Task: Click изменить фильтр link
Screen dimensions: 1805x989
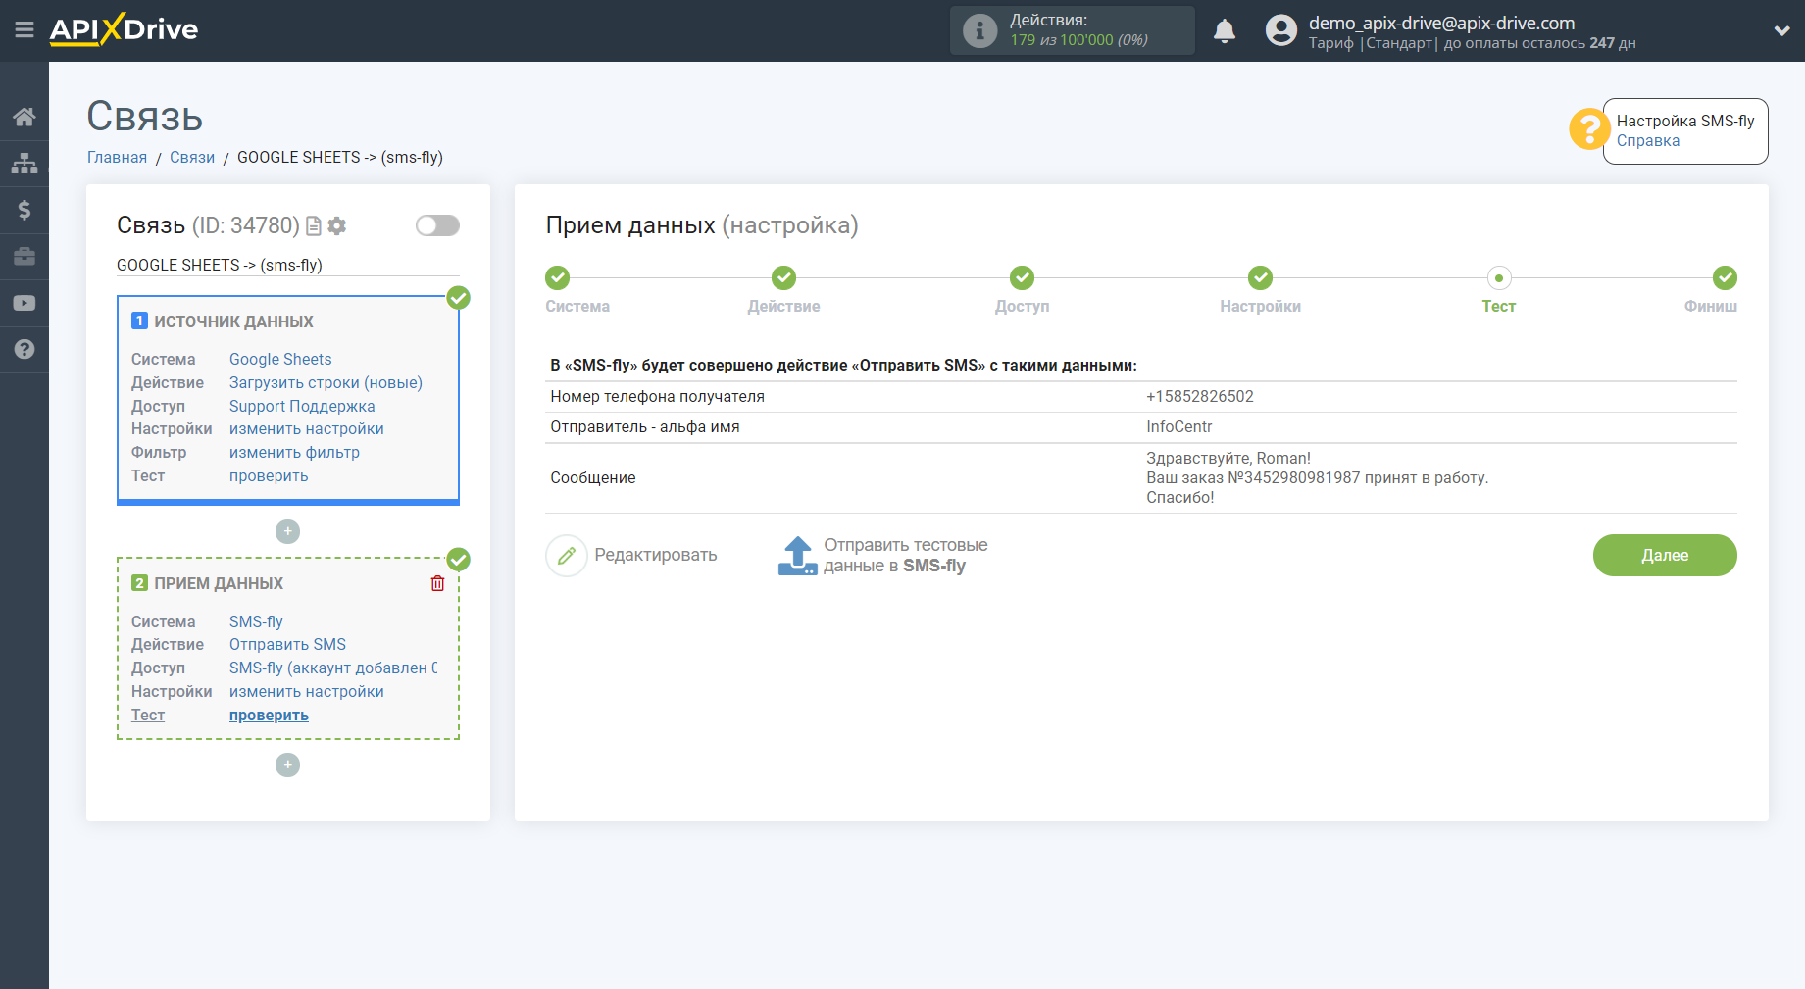Action: [294, 453]
